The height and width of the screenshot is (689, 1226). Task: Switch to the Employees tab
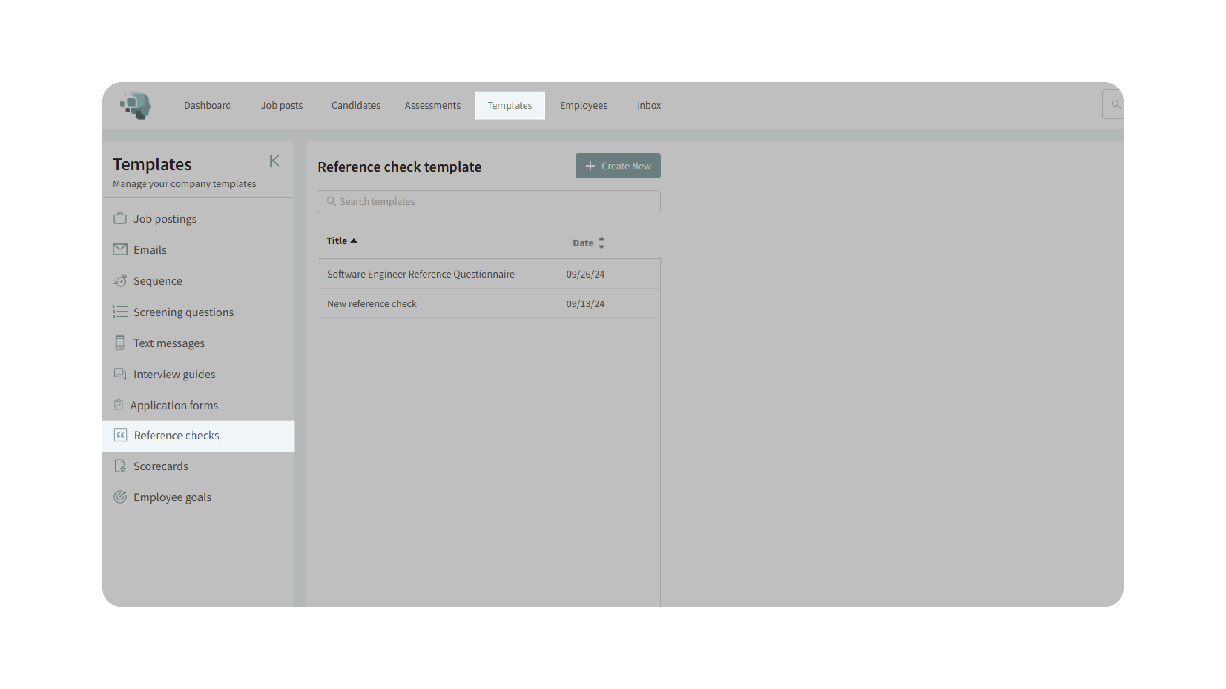(x=584, y=105)
